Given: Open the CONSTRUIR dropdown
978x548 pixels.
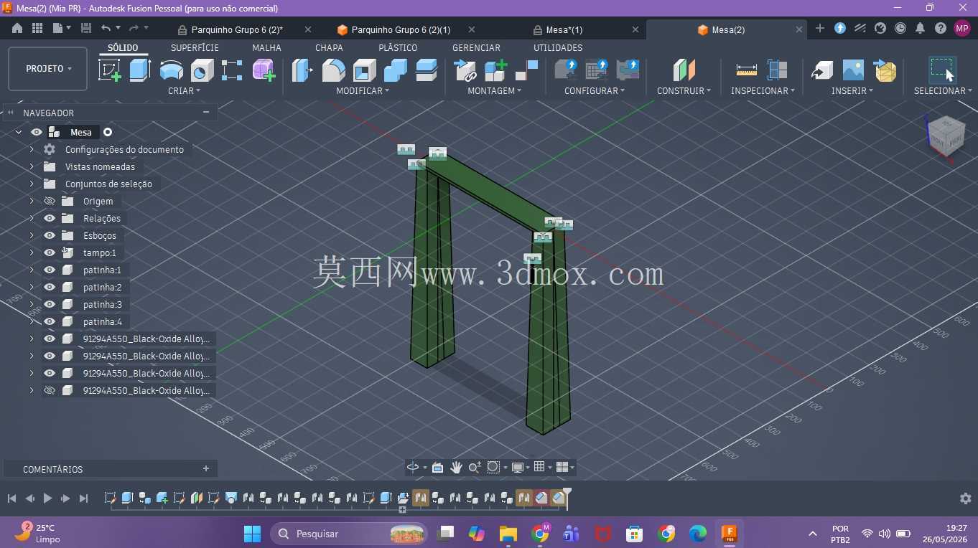Looking at the screenshot, I should (684, 91).
